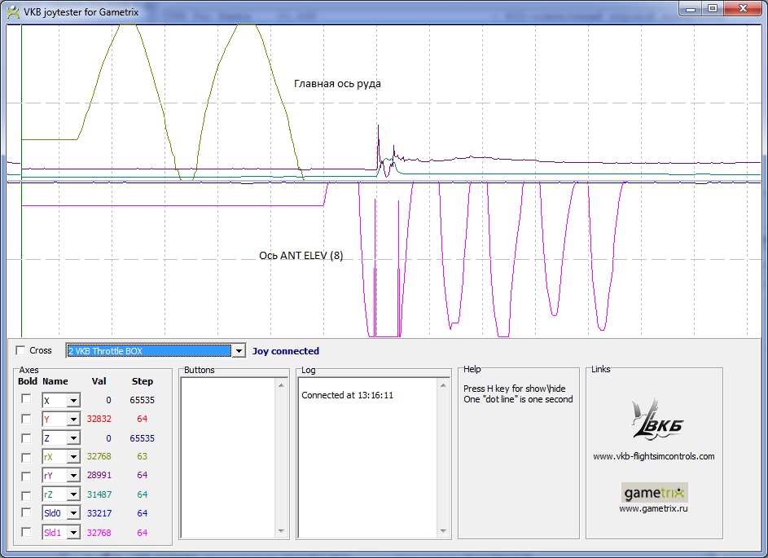Check Bold for the rY axis
The image size is (768, 558).
pyautogui.click(x=26, y=475)
